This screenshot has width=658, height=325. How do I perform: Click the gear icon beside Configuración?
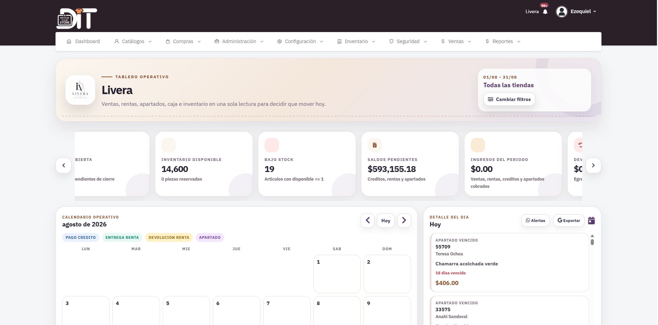point(280,41)
